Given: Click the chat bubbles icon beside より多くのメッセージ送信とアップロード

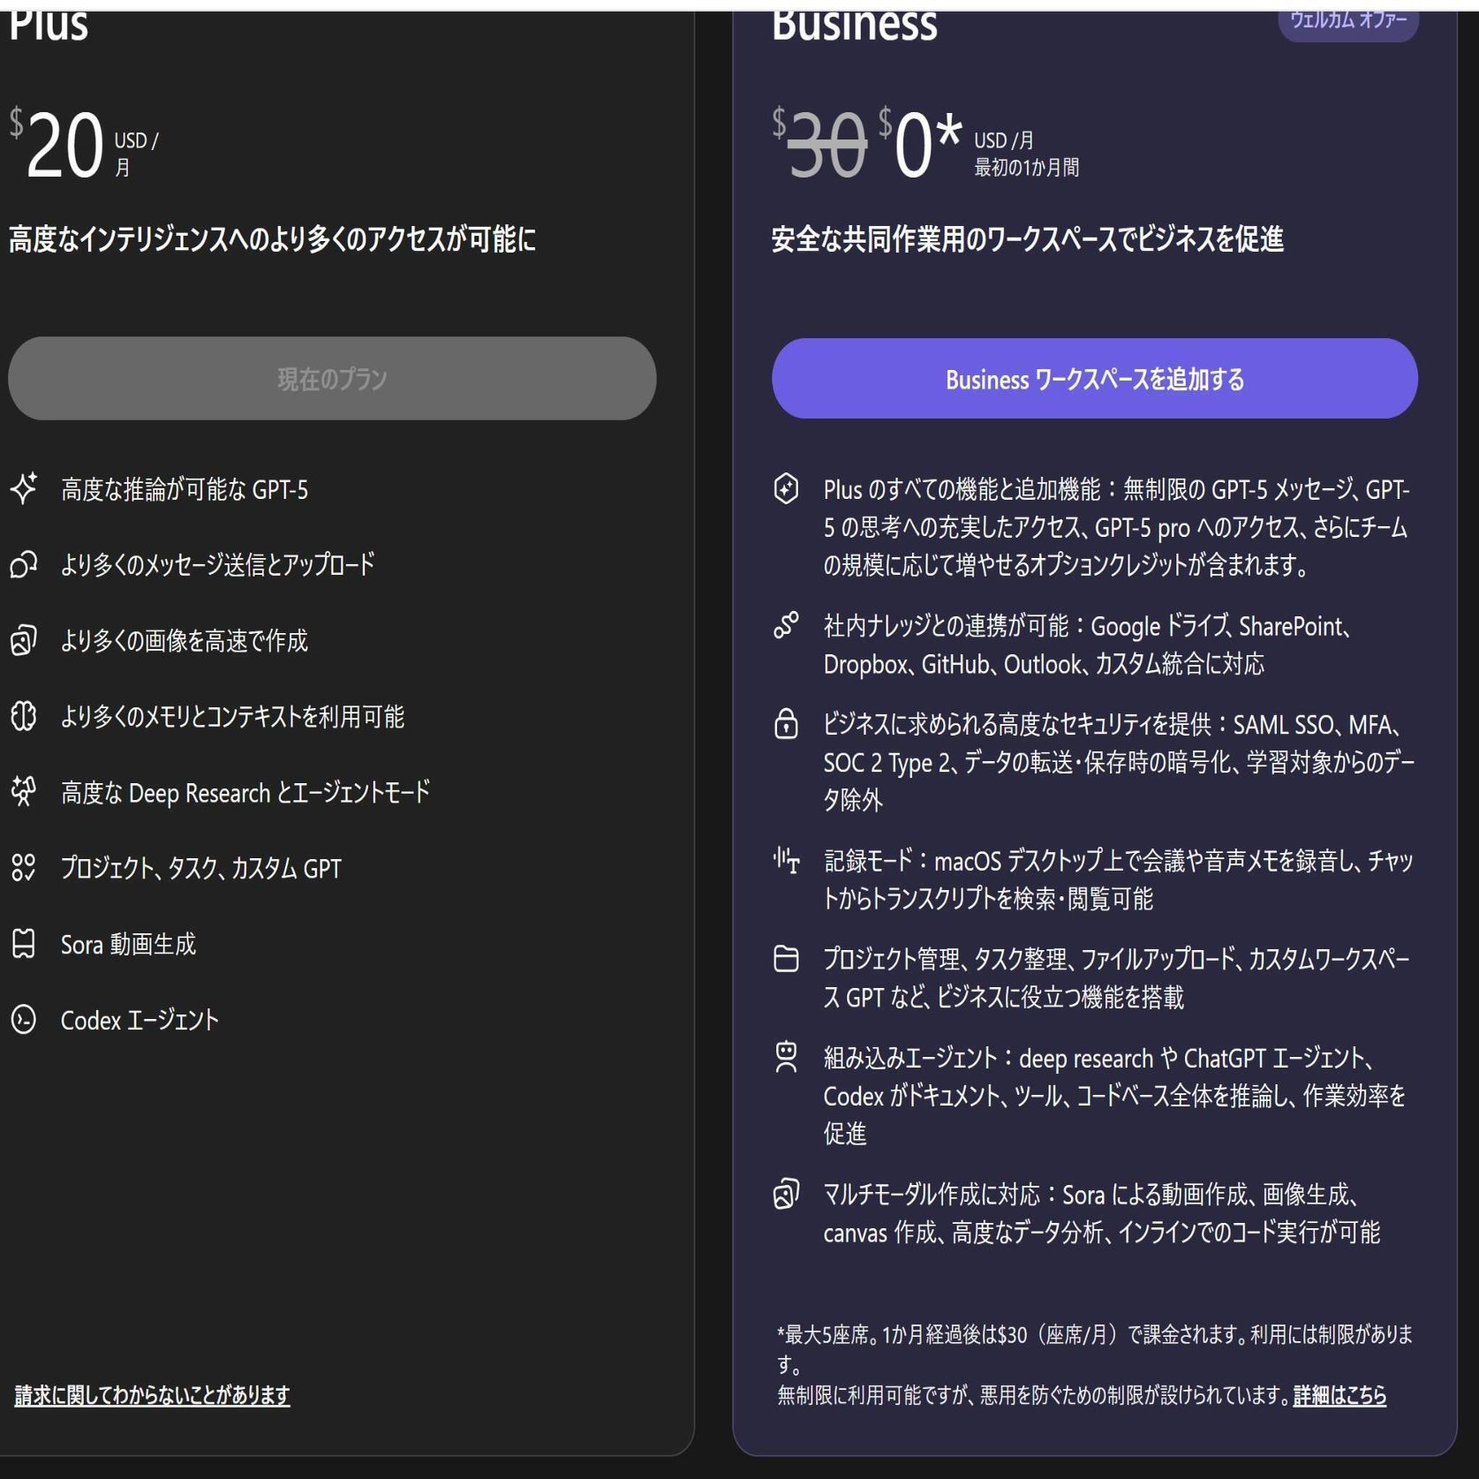Looking at the screenshot, I should (24, 564).
